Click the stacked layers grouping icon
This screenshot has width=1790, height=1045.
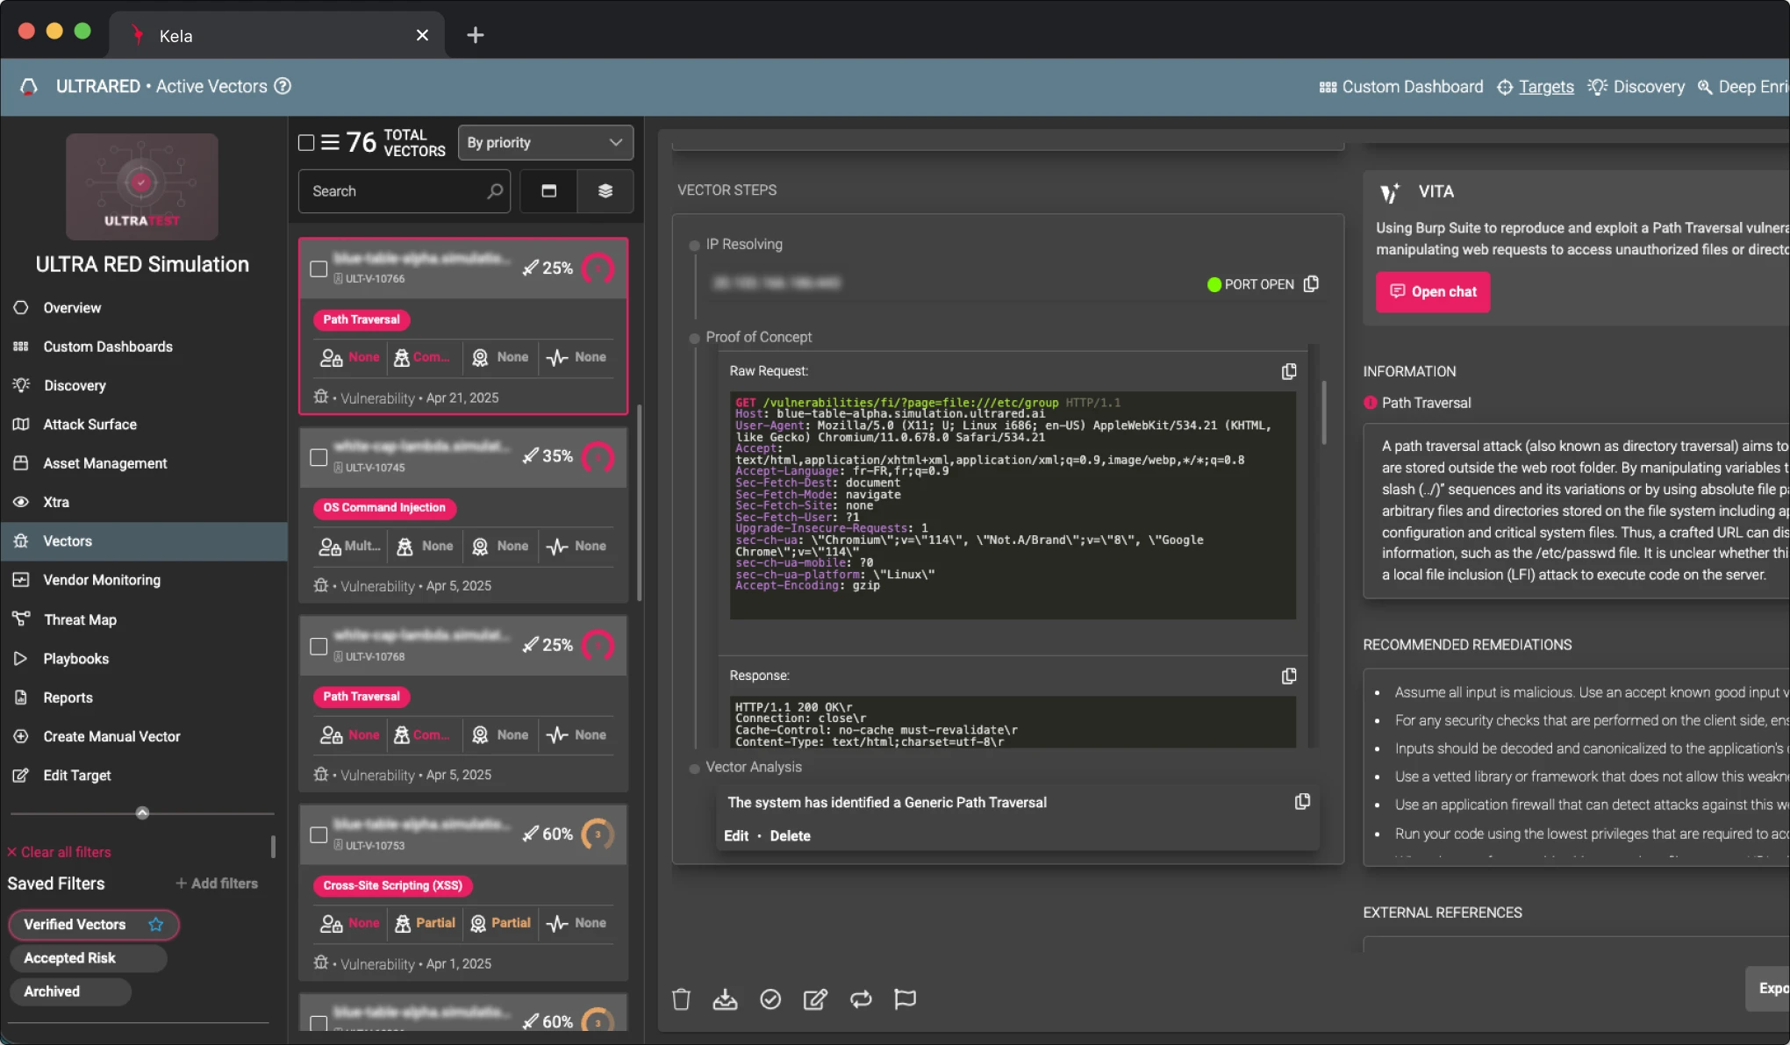pos(605,191)
